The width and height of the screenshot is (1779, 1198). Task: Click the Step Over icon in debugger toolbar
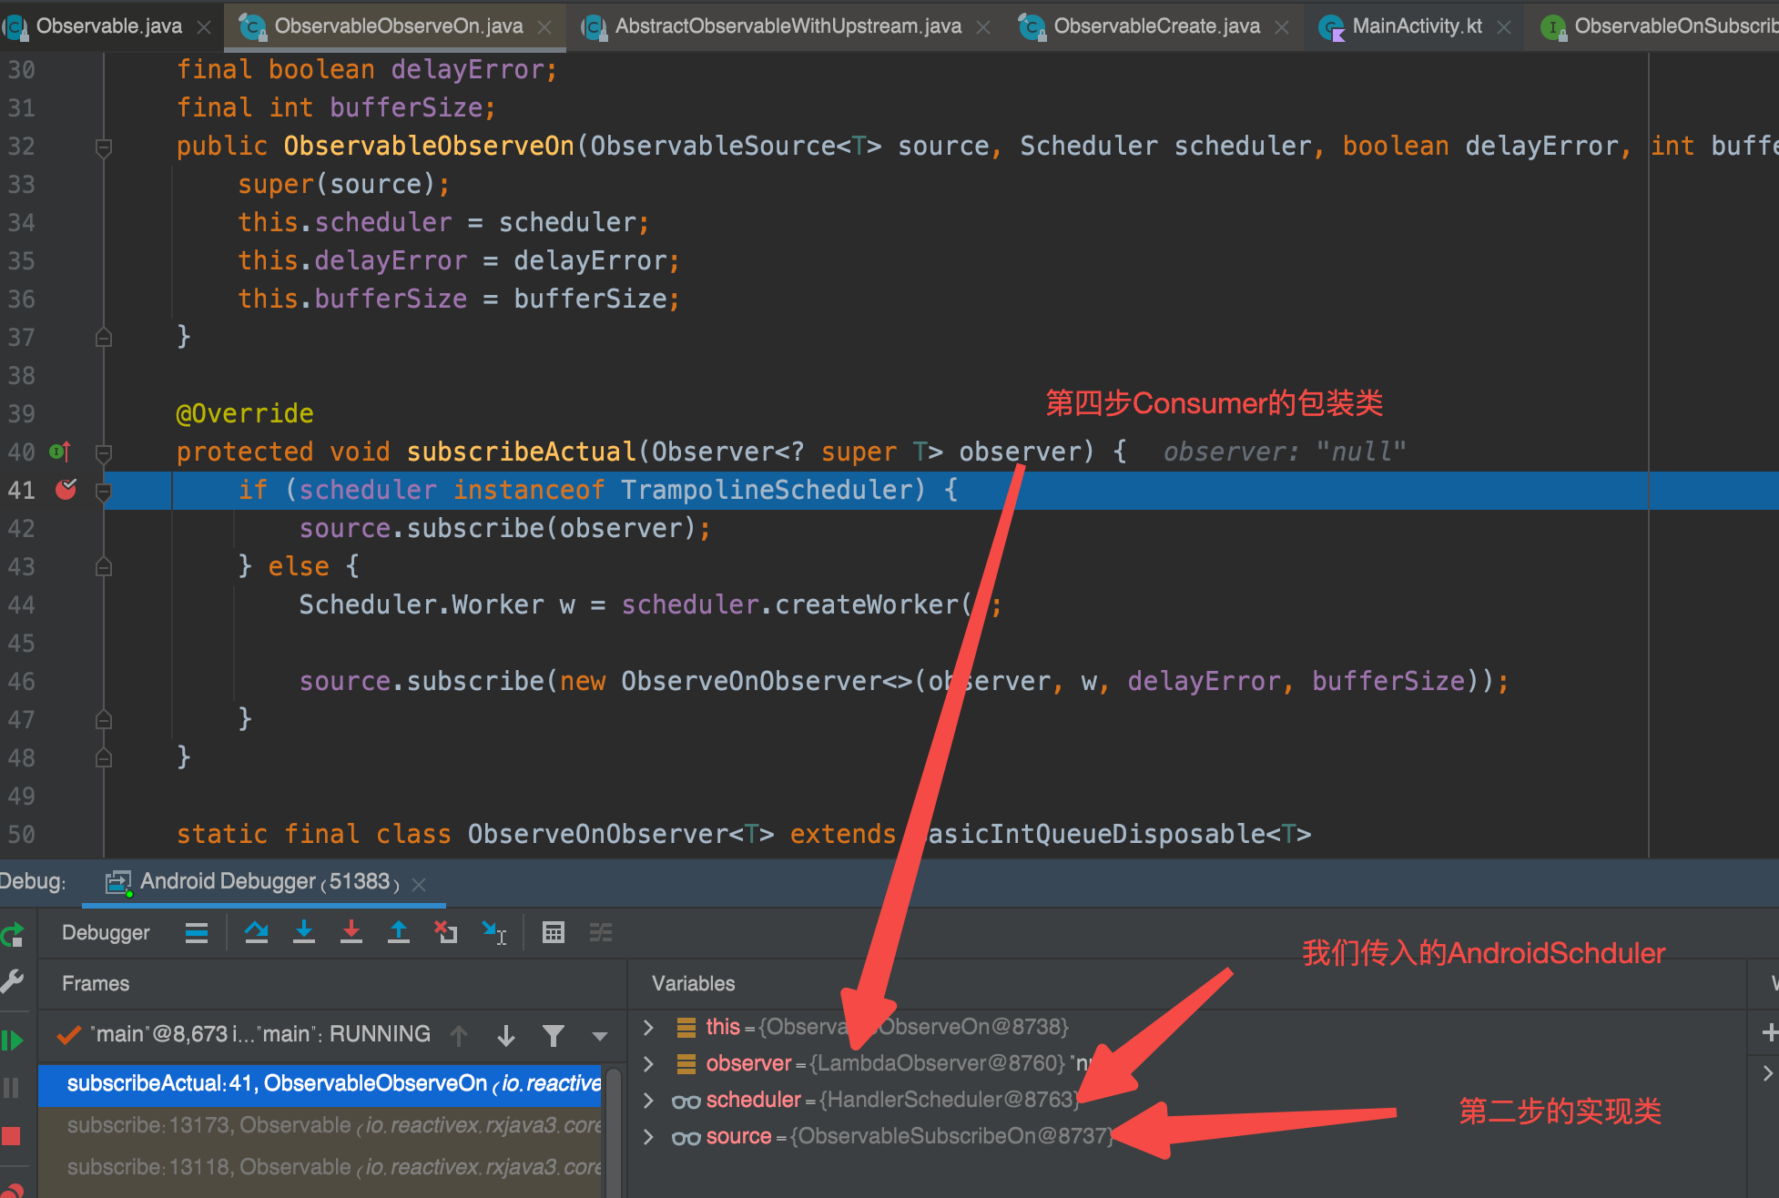(257, 932)
